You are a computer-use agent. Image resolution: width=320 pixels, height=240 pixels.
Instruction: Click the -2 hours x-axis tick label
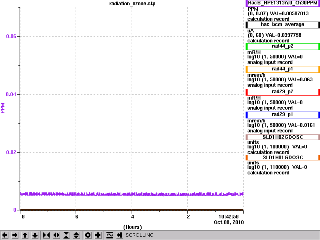pyautogui.click(x=187, y=217)
